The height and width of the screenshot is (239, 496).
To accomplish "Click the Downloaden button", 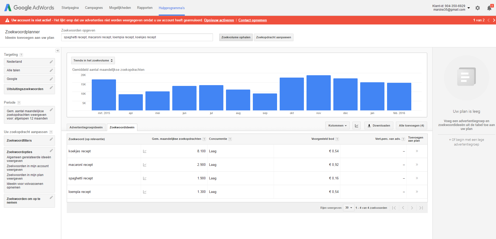I will pyautogui.click(x=379, y=125).
